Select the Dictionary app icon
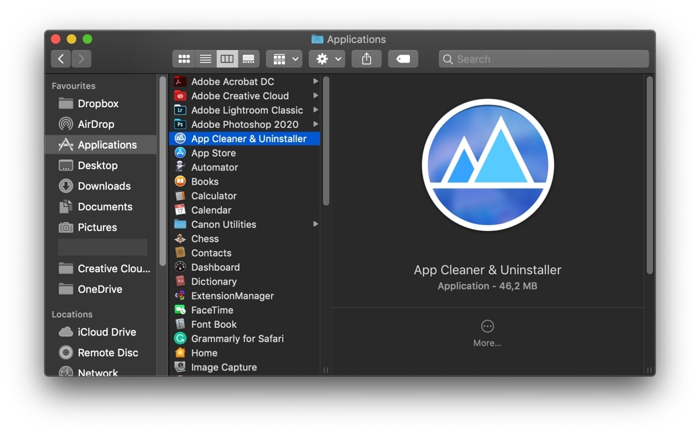This screenshot has width=700, height=435. point(182,281)
